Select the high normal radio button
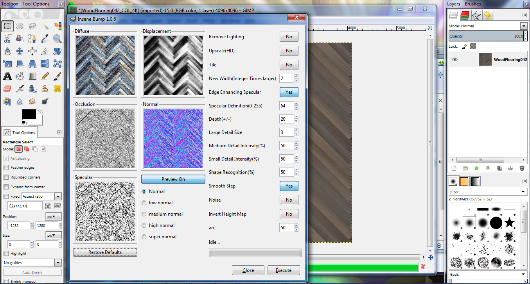Image resolution: width=530 pixels, height=284 pixels. [x=144, y=225]
